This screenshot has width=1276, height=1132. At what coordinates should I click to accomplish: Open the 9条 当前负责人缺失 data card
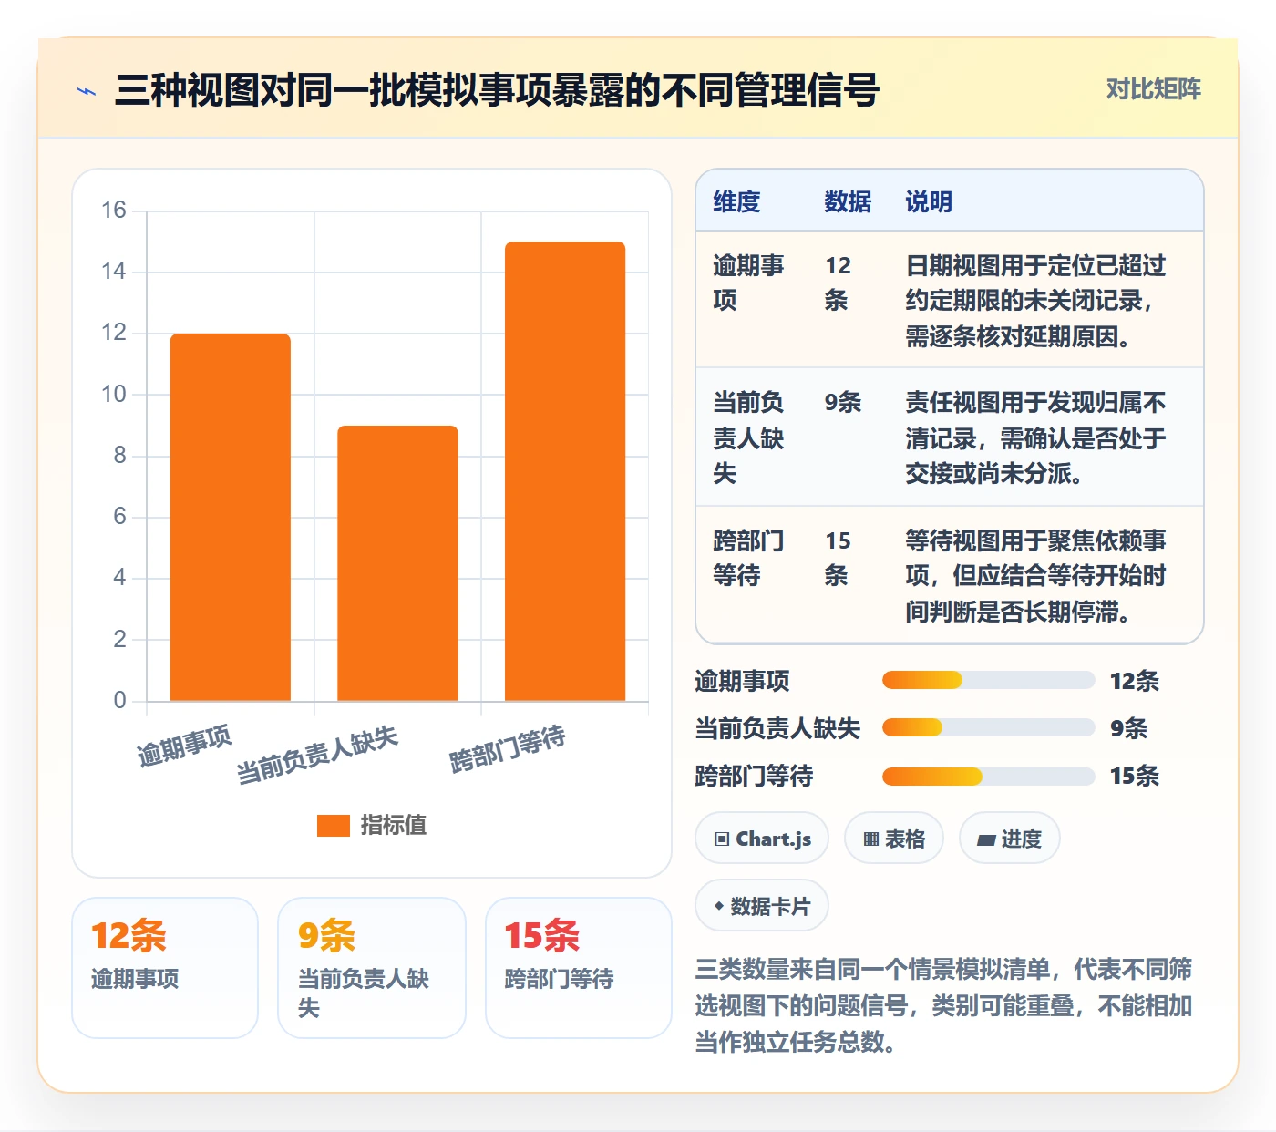pos(372,968)
